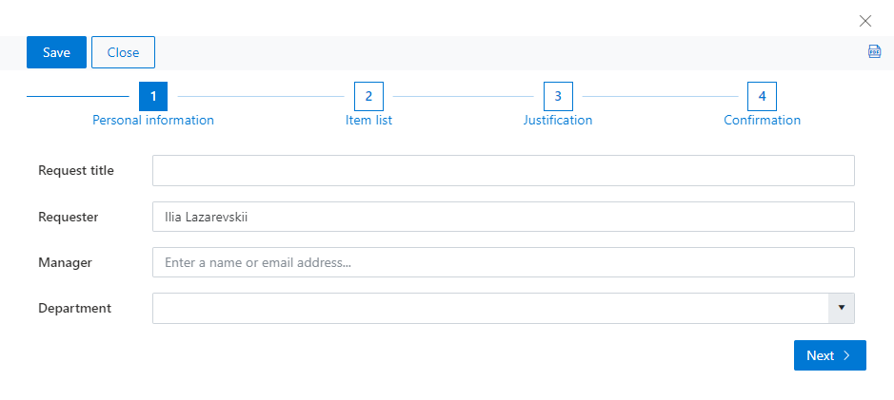Open the step 4 number box
The image size is (894, 400).
[x=763, y=96]
